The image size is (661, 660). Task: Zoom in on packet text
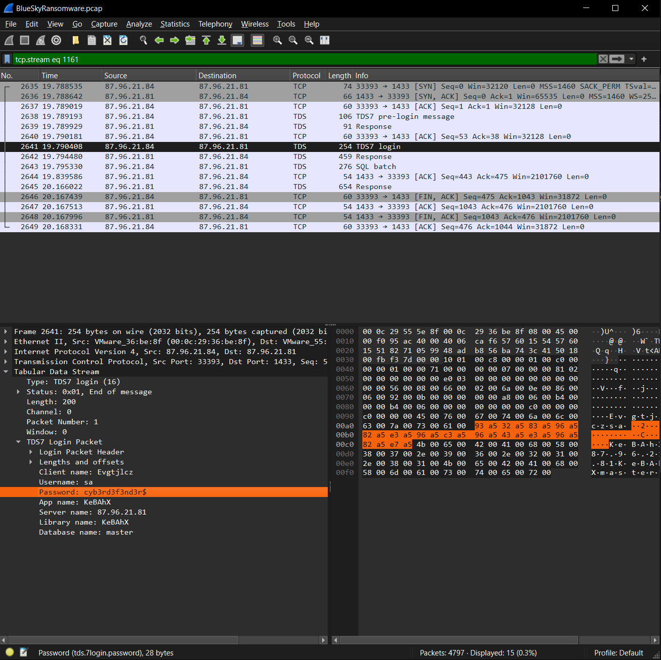[277, 40]
